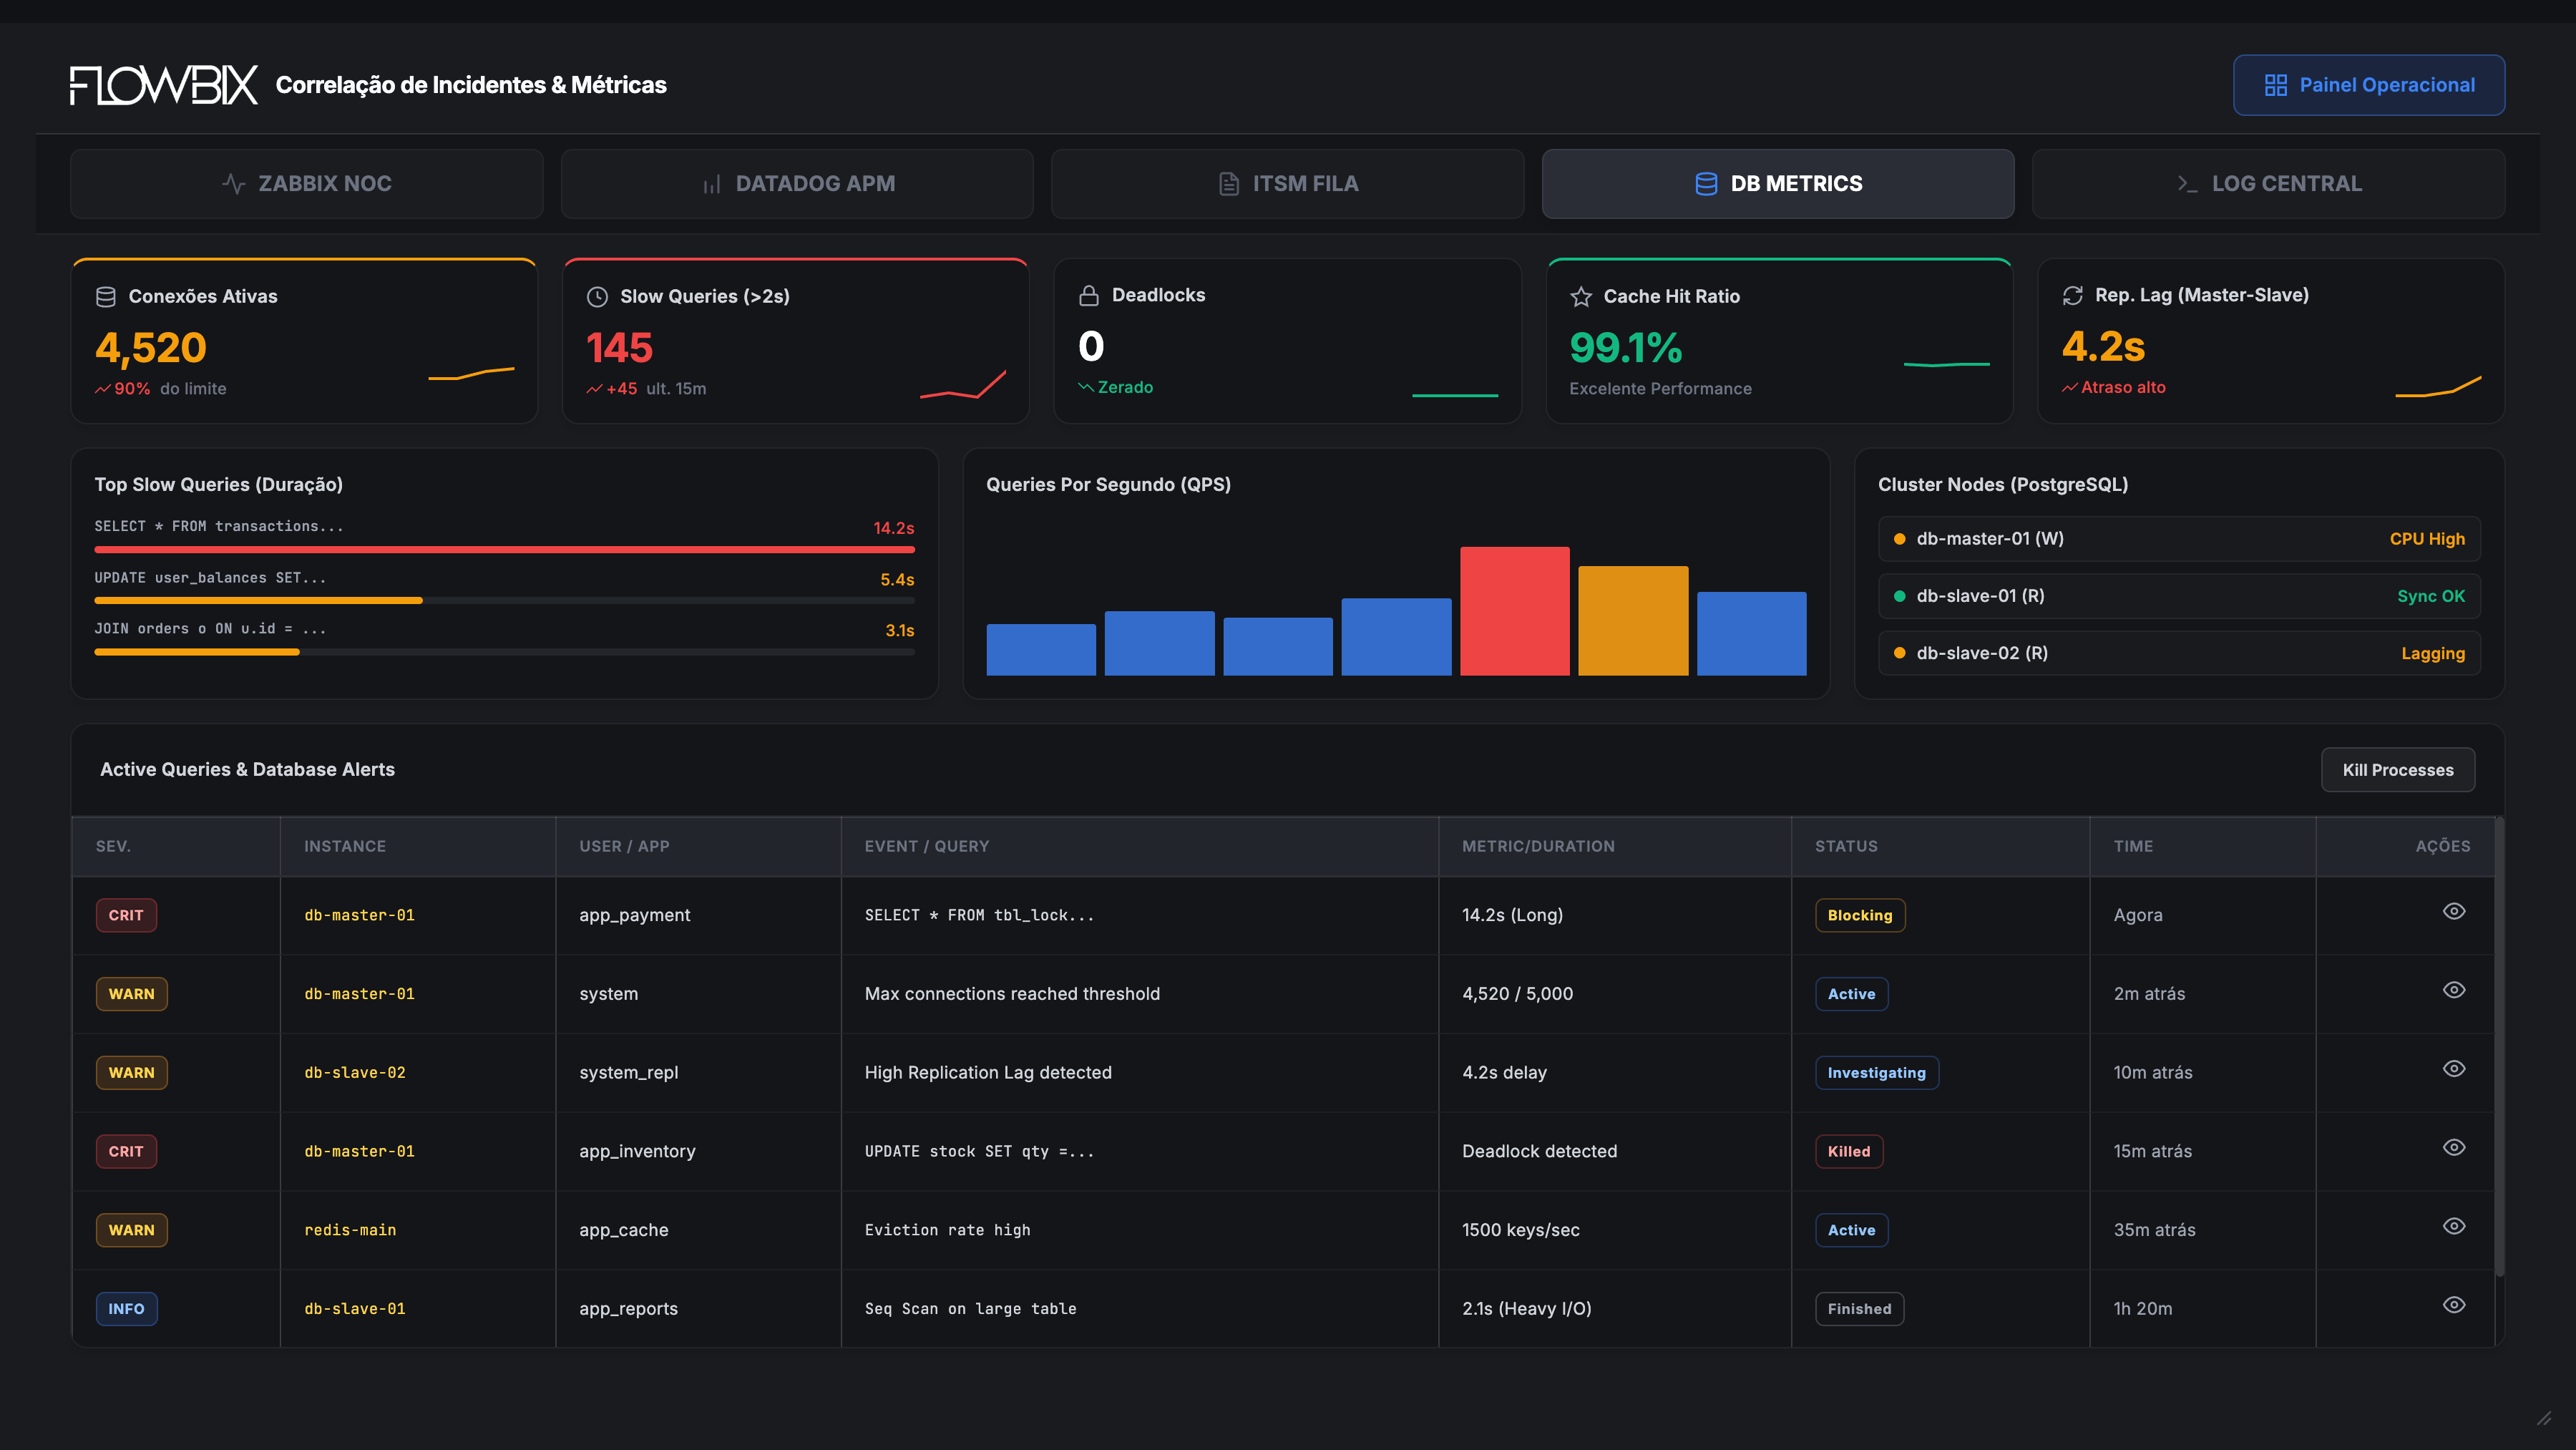
Task: Click the Conexões Ativas sparkline
Action: point(471,374)
